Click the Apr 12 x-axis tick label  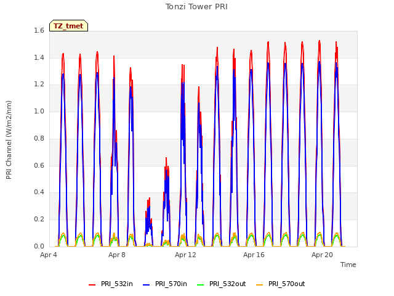[185, 255]
